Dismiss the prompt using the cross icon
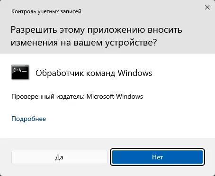Viewport: 215px width, 176px height. (207, 7)
